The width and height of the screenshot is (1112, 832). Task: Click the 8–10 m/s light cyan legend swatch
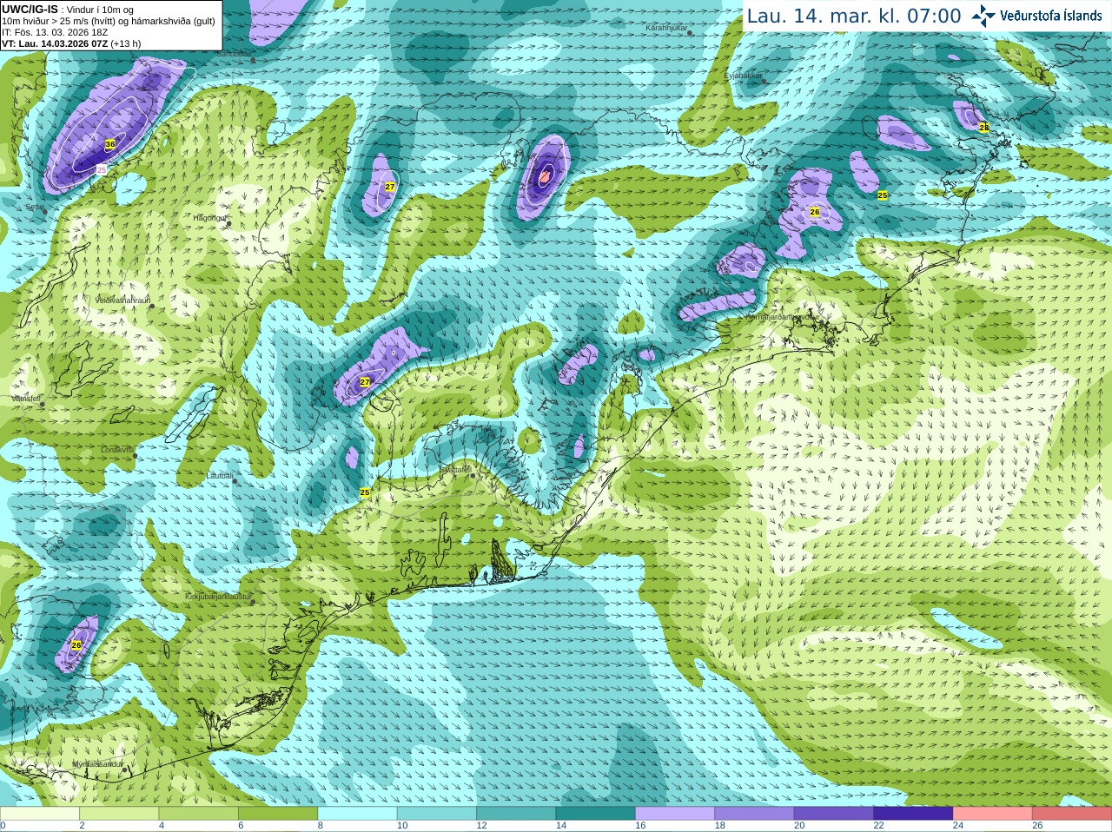point(358,814)
